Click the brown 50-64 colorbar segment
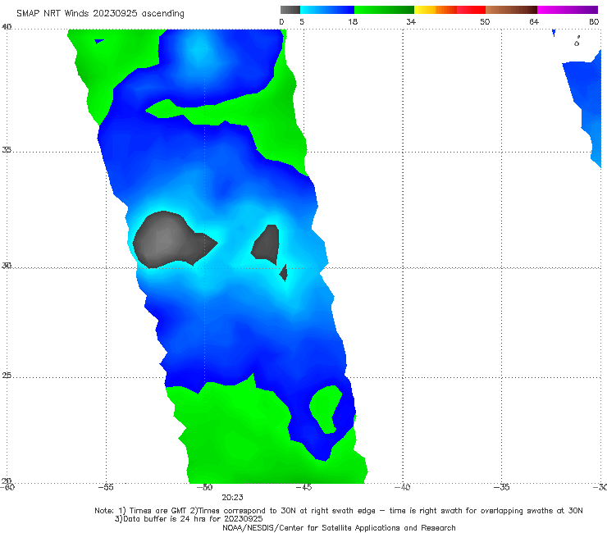607x533 pixels. [x=511, y=10]
